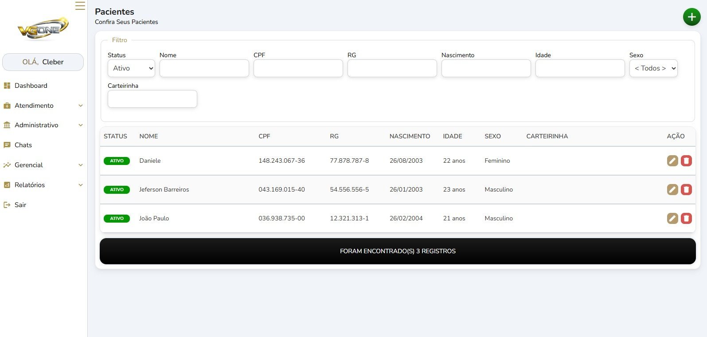Edit Daniele's record with pencil icon
Image resolution: width=707 pixels, height=337 pixels.
point(672,161)
